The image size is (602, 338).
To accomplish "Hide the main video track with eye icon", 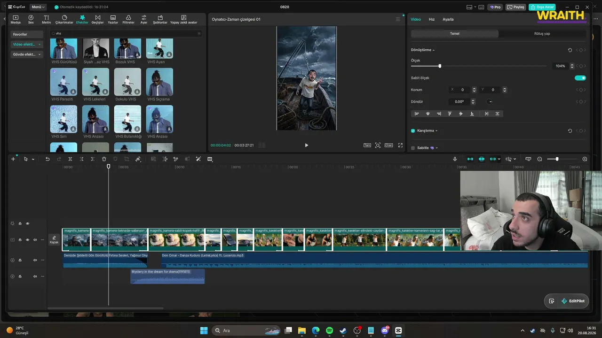I will click(27, 240).
